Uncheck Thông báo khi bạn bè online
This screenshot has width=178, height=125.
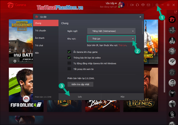(69, 58)
